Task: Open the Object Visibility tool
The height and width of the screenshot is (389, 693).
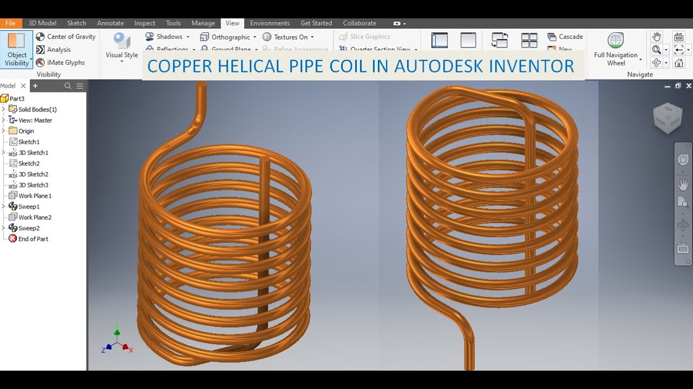Action: pos(17,50)
